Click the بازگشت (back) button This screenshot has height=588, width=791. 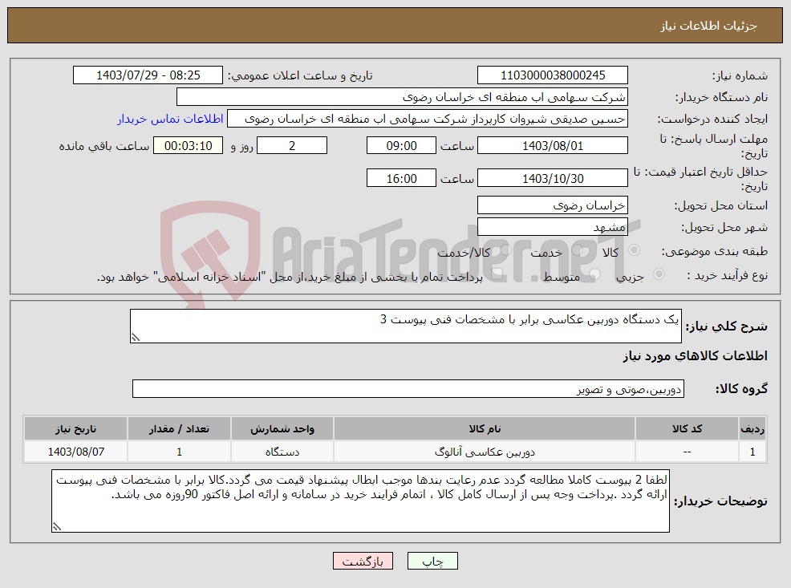(363, 561)
